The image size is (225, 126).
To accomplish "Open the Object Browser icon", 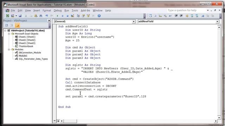I will point(88,16).
